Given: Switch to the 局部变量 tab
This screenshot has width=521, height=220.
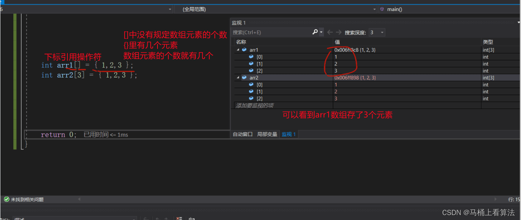Looking at the screenshot, I should click(x=267, y=134).
